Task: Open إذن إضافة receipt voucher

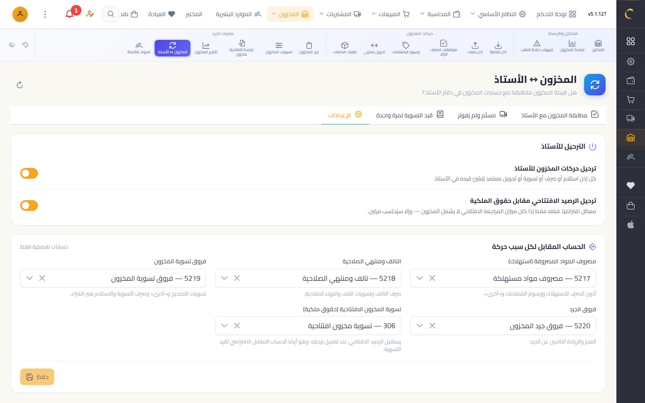Action: 498,47
